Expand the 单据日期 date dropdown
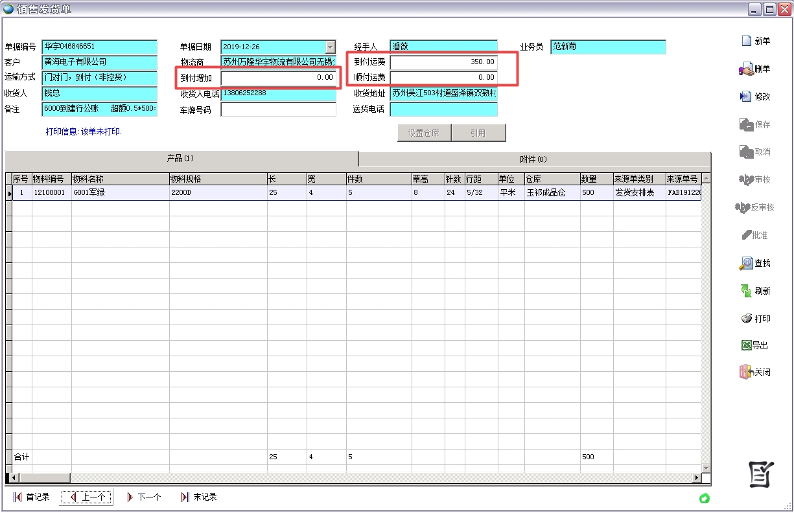 [331, 47]
